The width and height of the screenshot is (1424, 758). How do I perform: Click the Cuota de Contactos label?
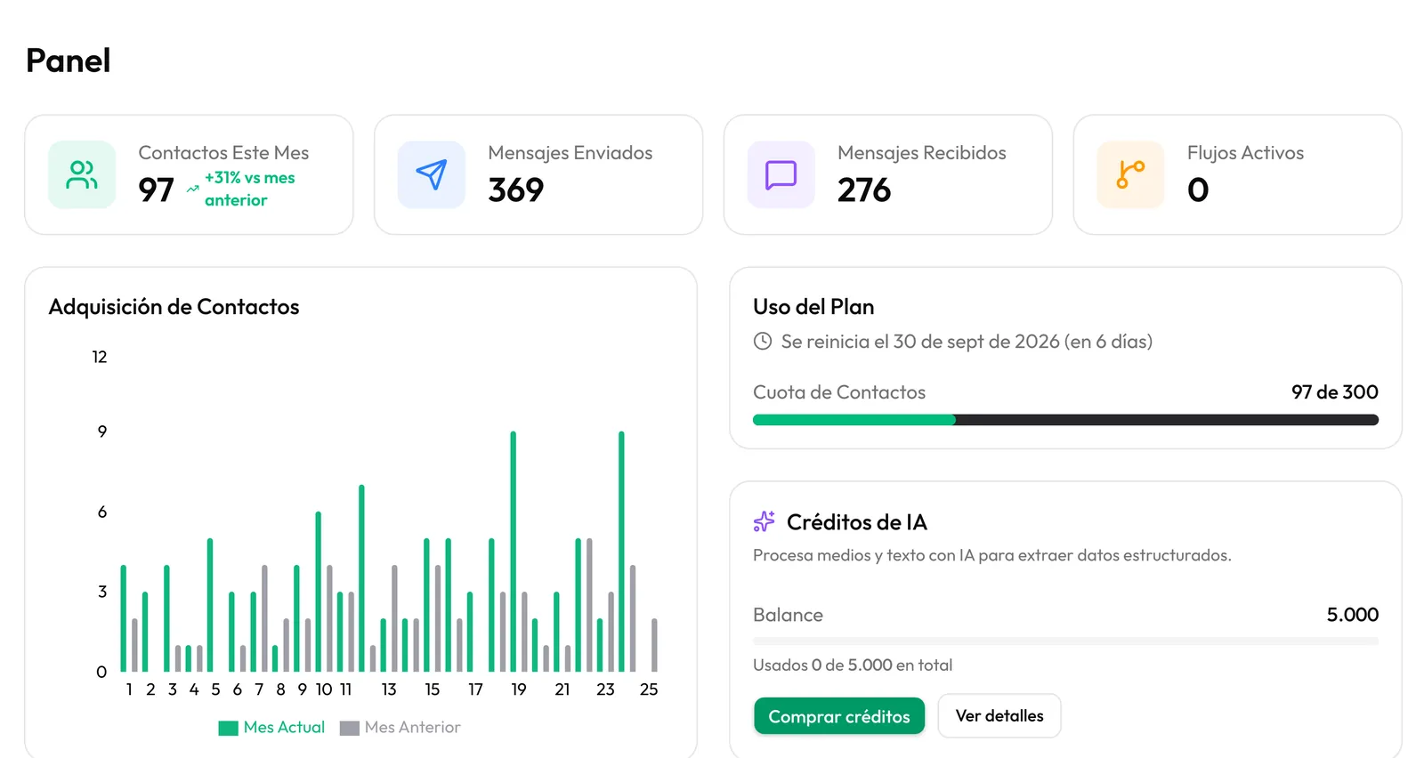tap(839, 392)
